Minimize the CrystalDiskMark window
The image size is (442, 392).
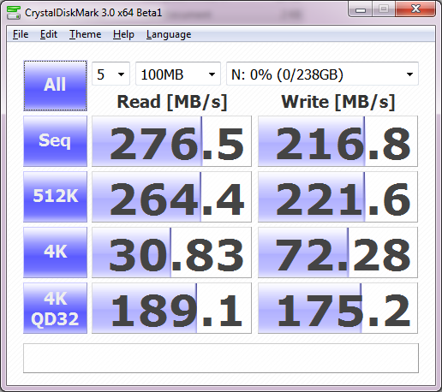click(361, 9)
